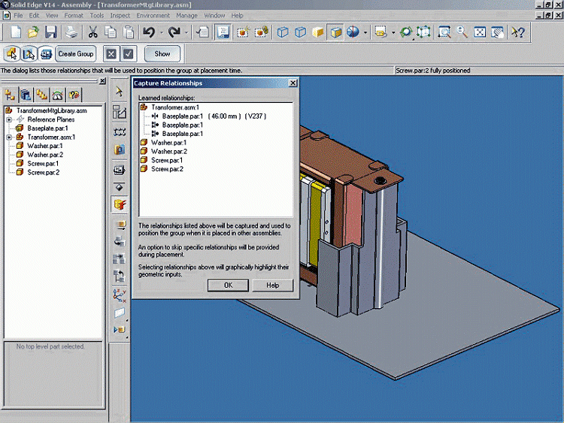564x423 pixels.
Task: Open the File menu
Action: coord(18,16)
